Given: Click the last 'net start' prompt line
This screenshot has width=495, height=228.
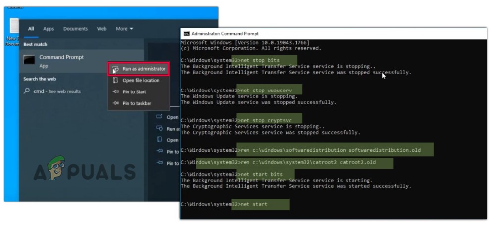Looking at the screenshot, I should (x=224, y=204).
